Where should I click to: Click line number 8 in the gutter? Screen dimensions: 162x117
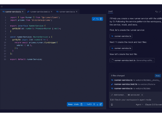5,37
